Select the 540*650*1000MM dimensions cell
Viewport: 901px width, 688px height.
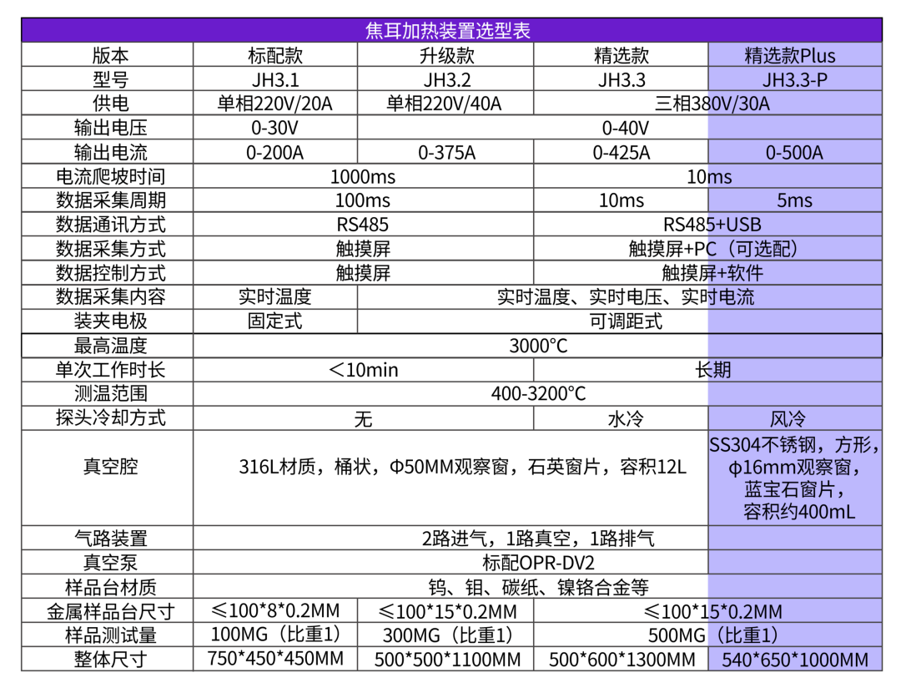(794, 660)
